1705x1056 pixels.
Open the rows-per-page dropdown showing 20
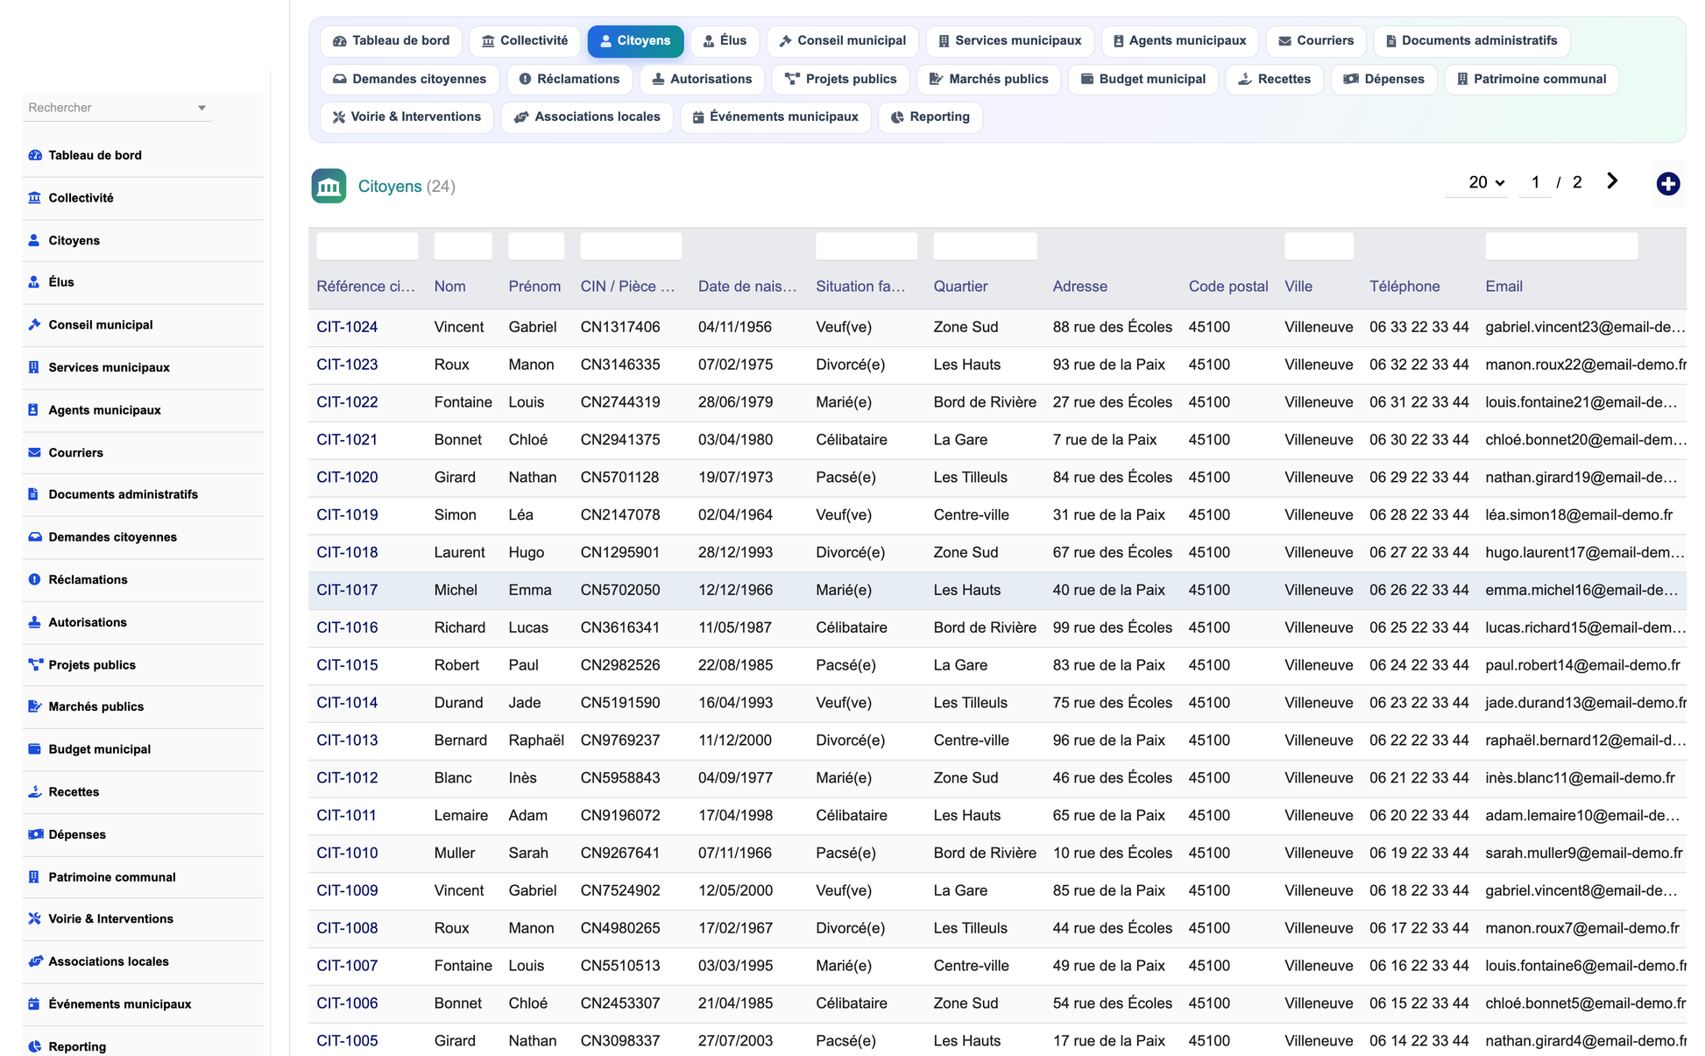click(1486, 182)
